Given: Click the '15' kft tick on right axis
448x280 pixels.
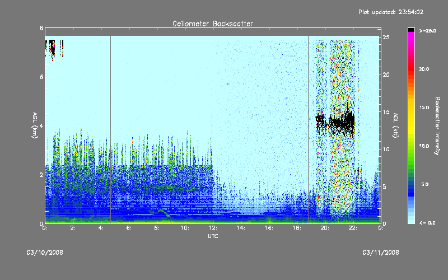Looking at the screenshot, I should click(x=386, y=112).
